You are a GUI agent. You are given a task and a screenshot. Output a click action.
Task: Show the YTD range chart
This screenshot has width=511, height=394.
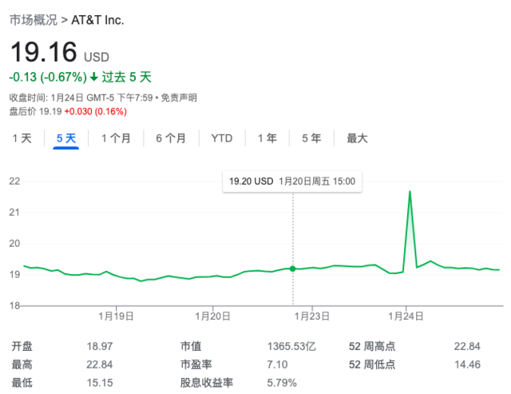click(x=221, y=138)
